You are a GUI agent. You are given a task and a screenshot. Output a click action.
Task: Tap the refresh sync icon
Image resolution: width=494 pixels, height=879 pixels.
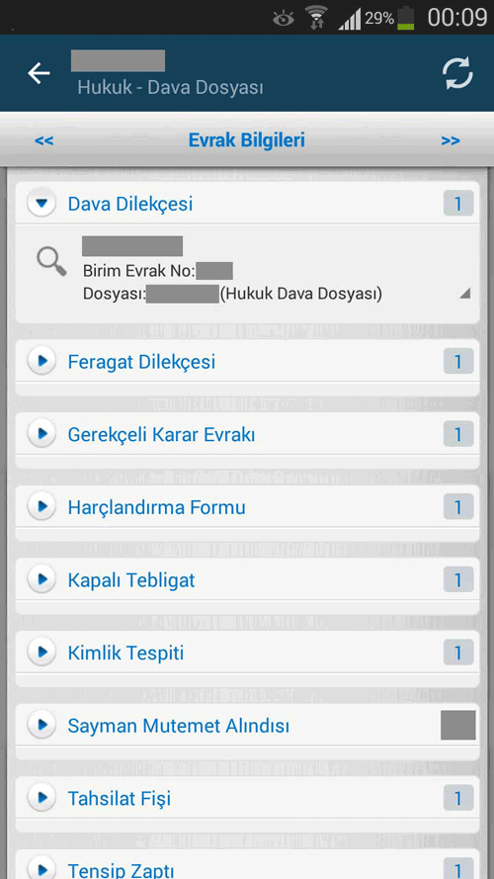pyautogui.click(x=457, y=73)
